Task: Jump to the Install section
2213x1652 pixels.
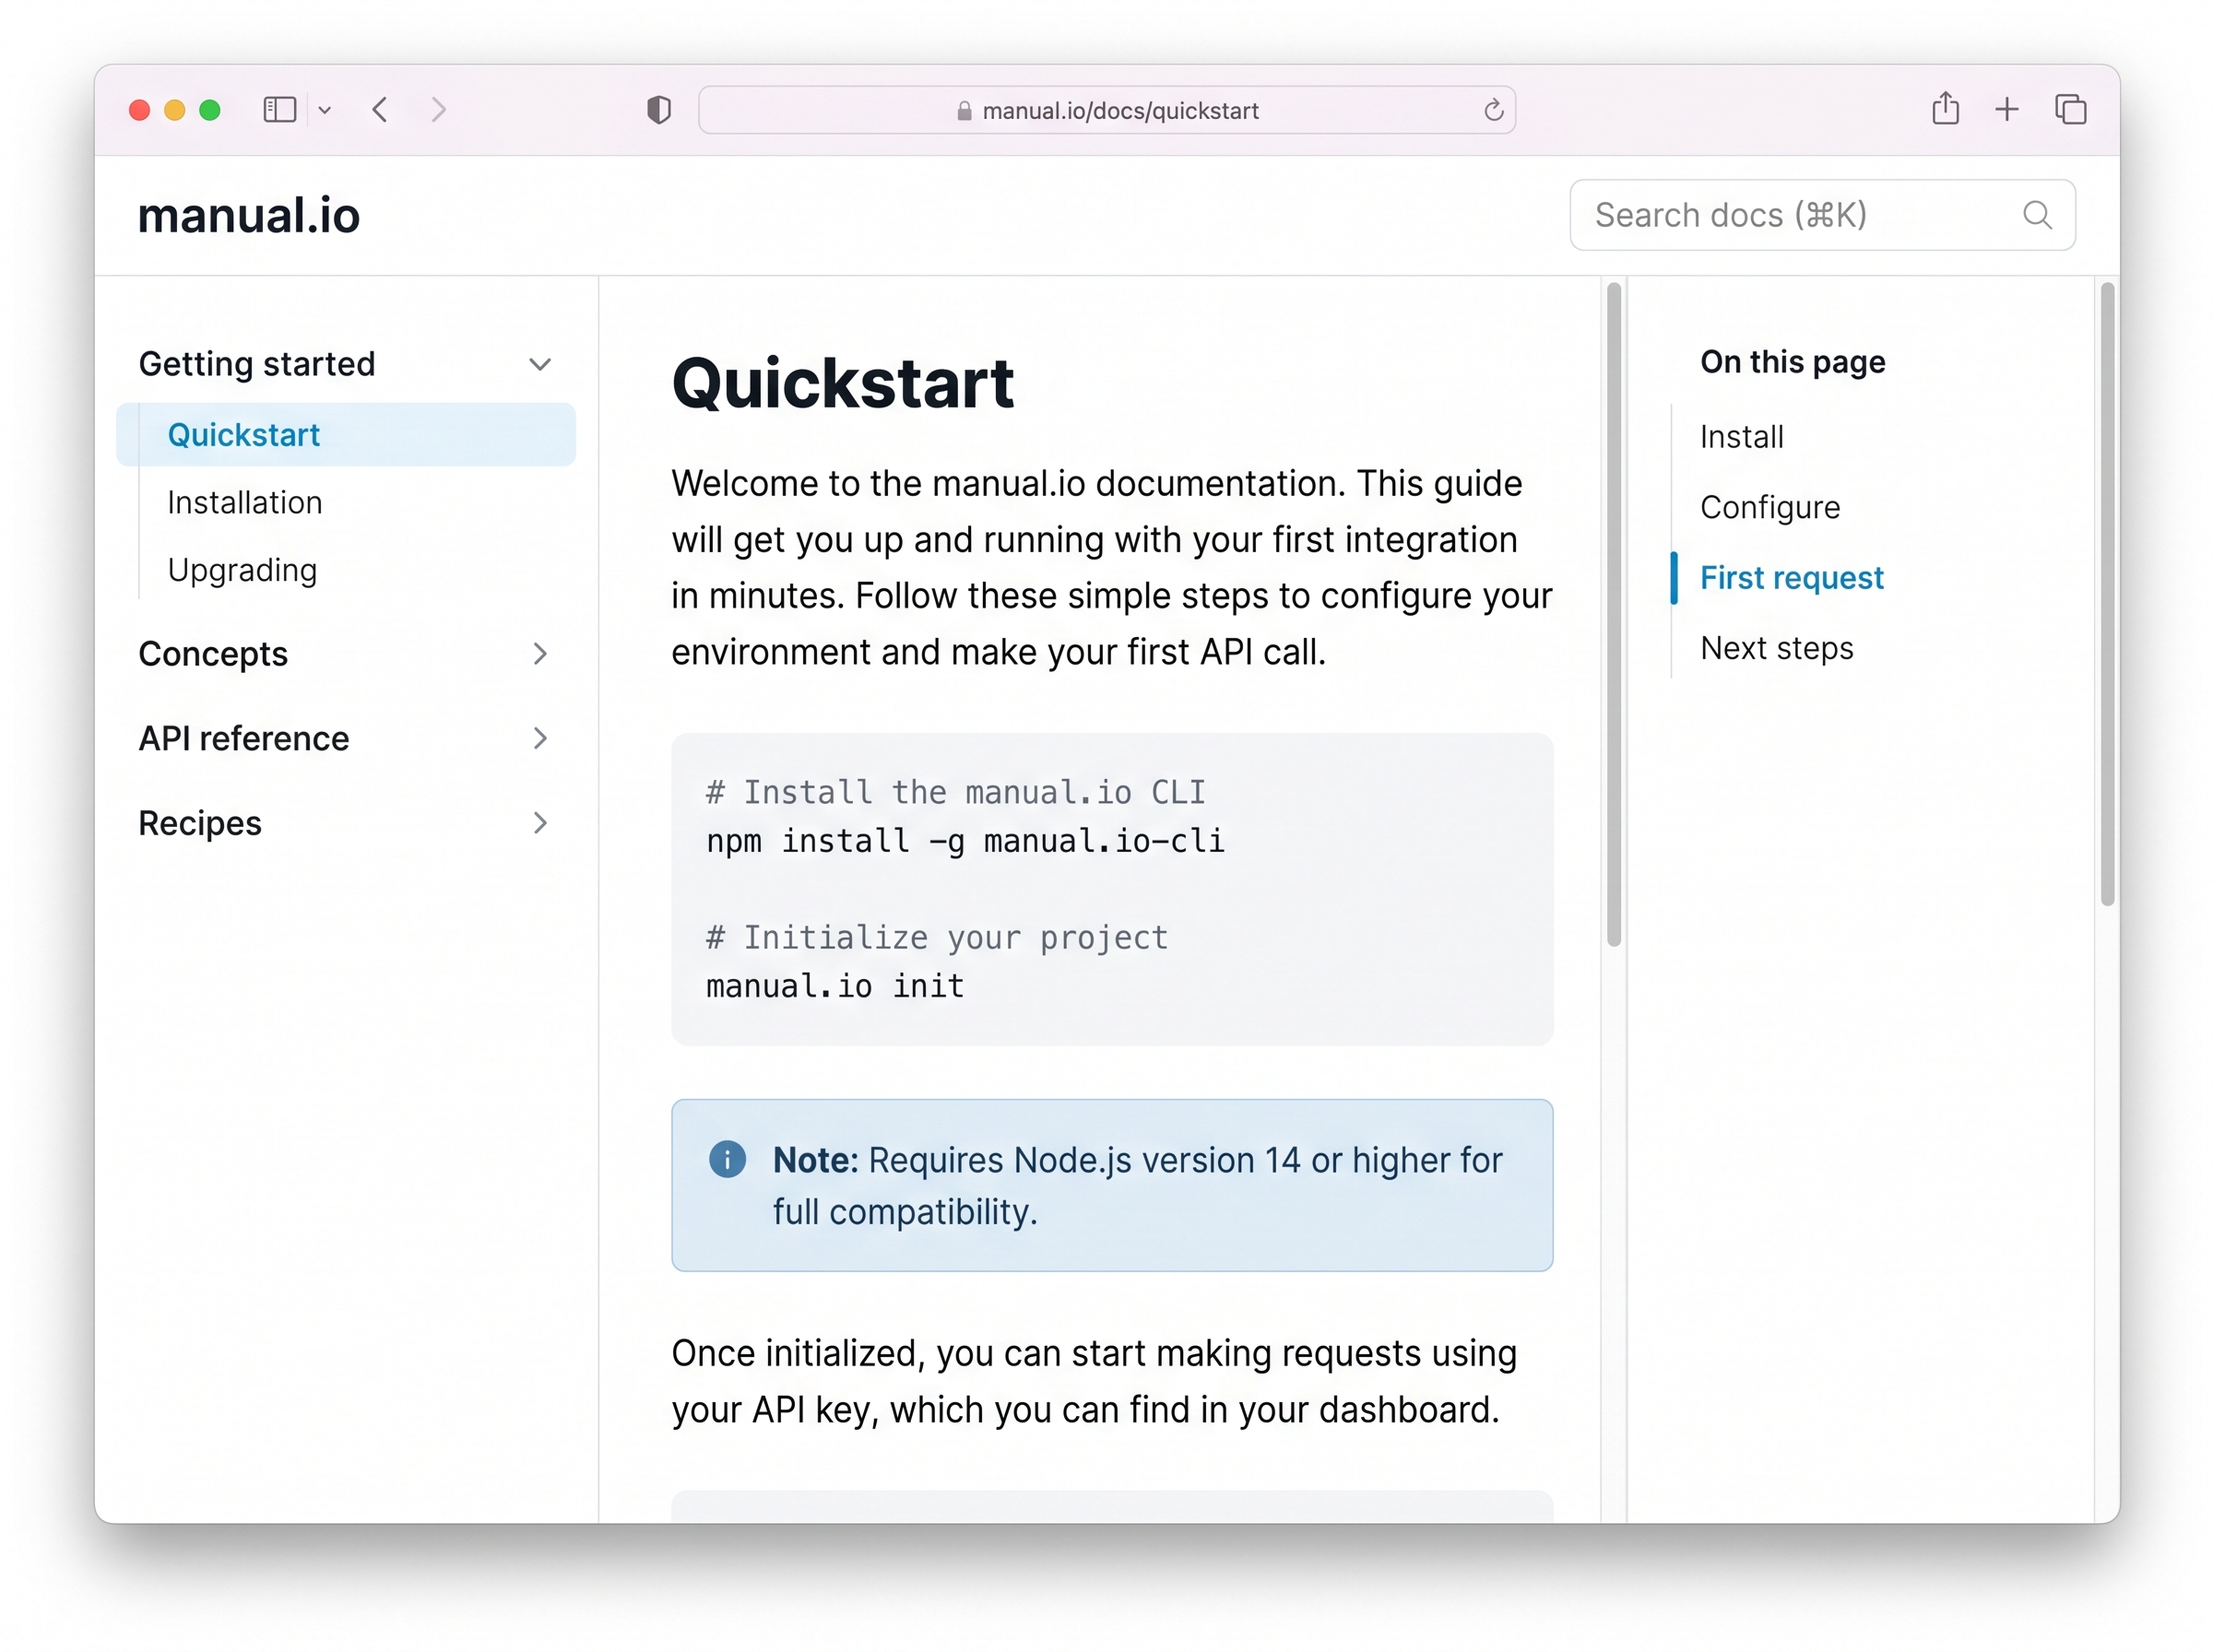Action: tap(1741, 437)
